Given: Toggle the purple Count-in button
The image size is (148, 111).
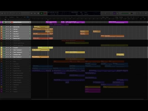Looking at the screenshot, I should pos(114,13).
